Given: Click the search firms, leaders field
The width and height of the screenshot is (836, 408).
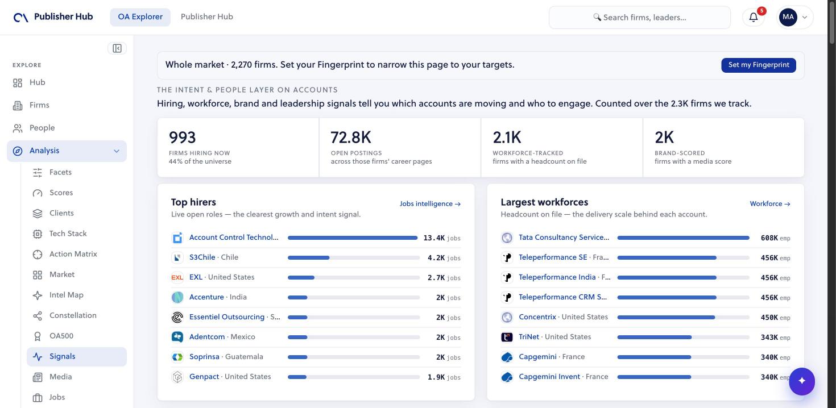Looking at the screenshot, I should point(639,18).
